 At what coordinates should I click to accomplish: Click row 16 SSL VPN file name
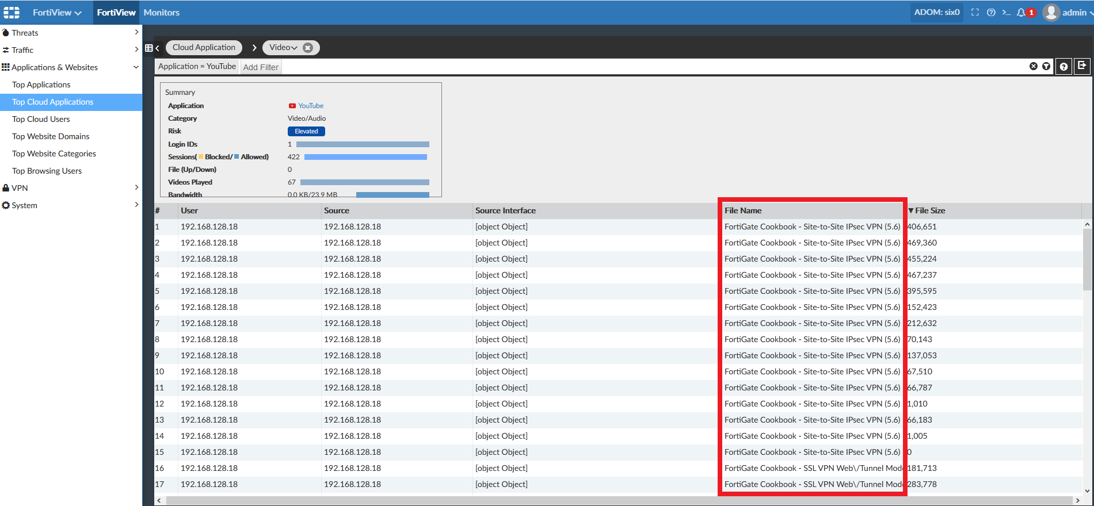[x=813, y=468]
